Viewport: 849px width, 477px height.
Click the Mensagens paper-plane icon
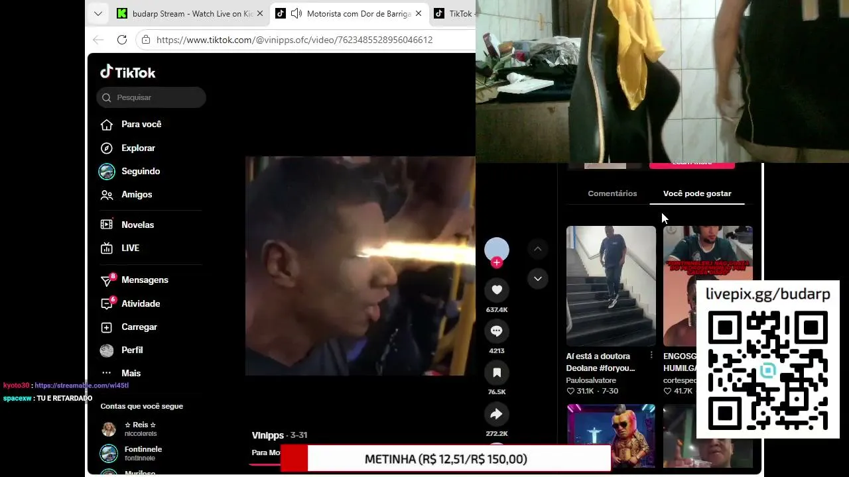[x=106, y=281]
